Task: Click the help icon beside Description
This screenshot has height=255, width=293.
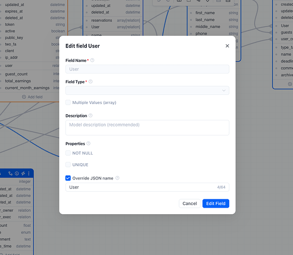Action: pos(91,116)
